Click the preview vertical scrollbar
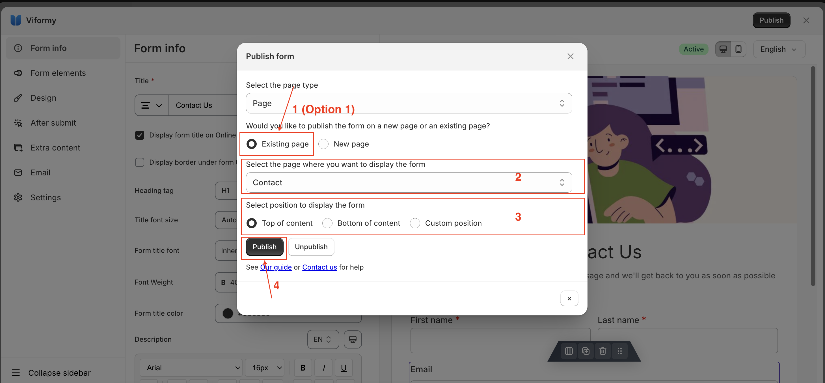 (813, 176)
